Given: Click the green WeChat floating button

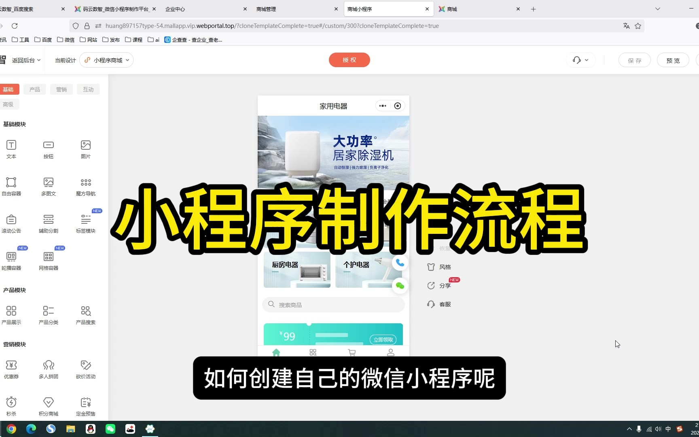Looking at the screenshot, I should (x=400, y=286).
